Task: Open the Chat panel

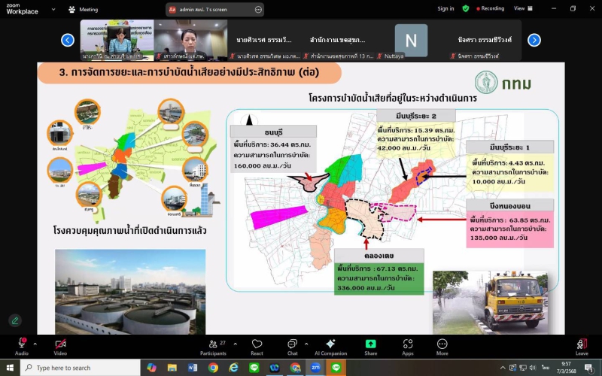Action: tap(292, 345)
